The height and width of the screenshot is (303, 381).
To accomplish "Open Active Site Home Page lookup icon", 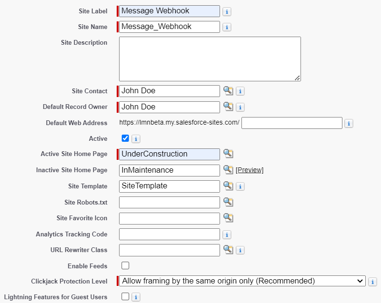I will point(228,154).
